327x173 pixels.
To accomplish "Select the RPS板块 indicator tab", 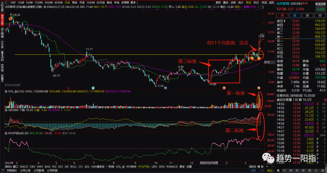I will coord(131,167).
